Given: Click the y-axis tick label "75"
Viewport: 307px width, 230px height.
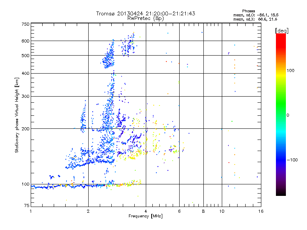Looking at the screenshot, I should [x=27, y=205].
